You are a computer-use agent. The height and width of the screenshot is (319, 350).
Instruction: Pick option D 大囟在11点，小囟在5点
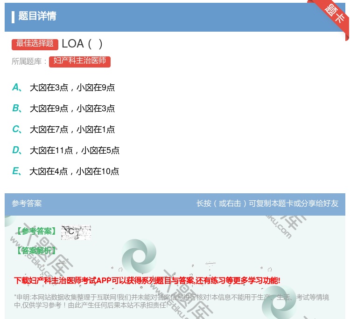(66, 150)
